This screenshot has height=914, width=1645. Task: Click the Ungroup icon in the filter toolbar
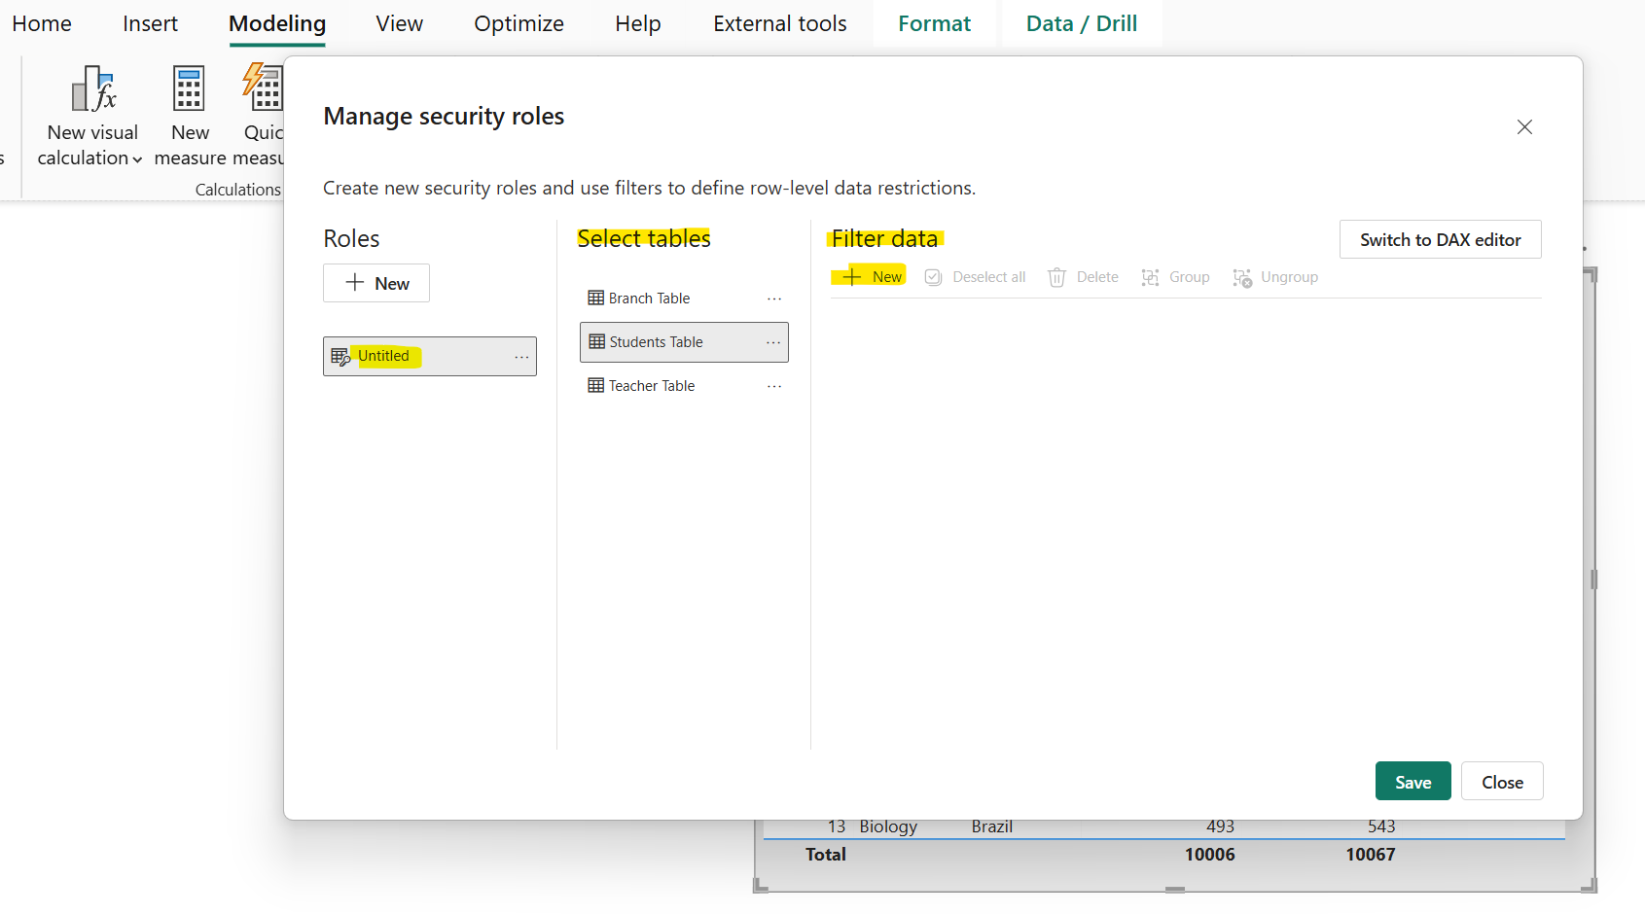click(1242, 278)
